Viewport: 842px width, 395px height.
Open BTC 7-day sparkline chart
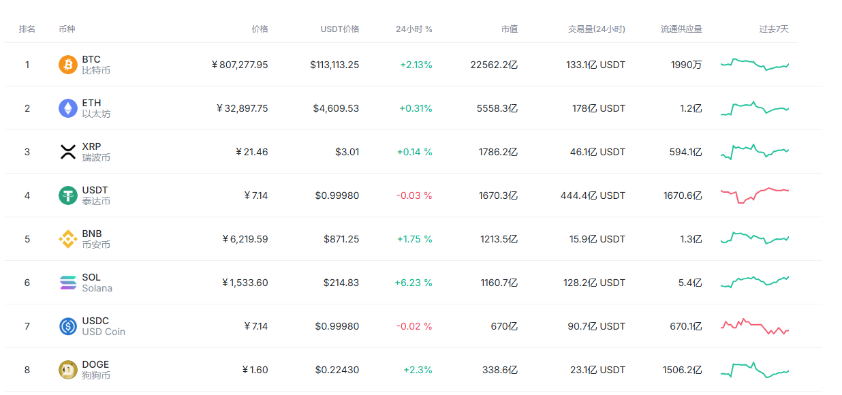(x=755, y=65)
